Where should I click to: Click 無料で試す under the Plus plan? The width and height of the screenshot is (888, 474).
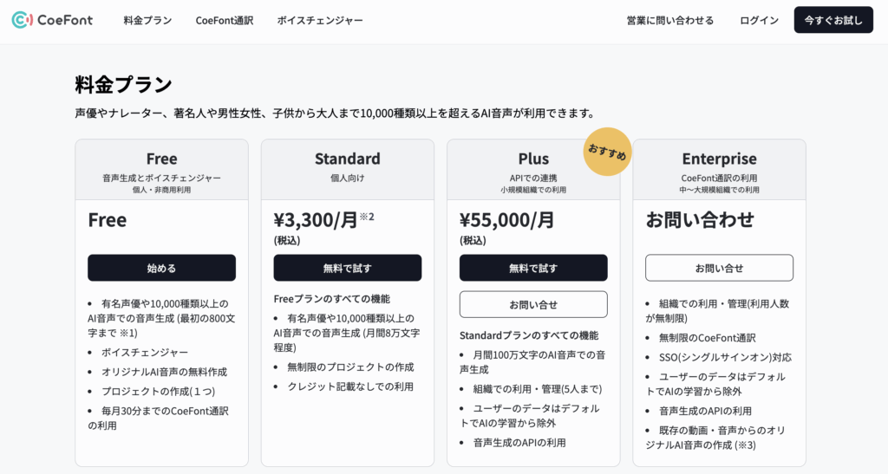click(533, 268)
